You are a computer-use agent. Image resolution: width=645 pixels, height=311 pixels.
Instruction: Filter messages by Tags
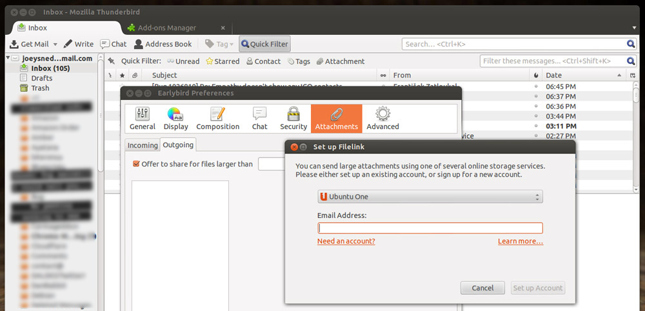(299, 61)
